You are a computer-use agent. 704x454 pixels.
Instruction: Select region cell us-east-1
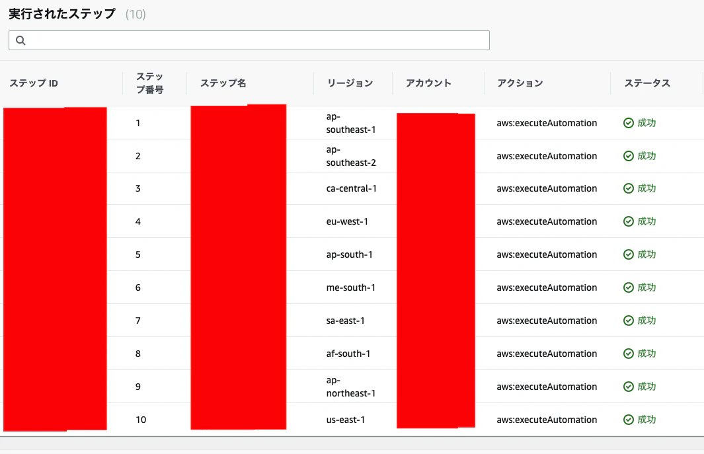coord(346,420)
